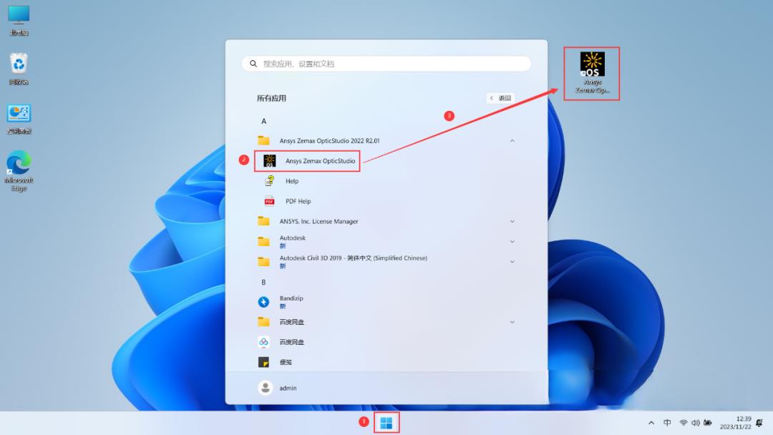The height and width of the screenshot is (435, 773).
Task: Open the notification bell icon
Action: click(x=759, y=423)
